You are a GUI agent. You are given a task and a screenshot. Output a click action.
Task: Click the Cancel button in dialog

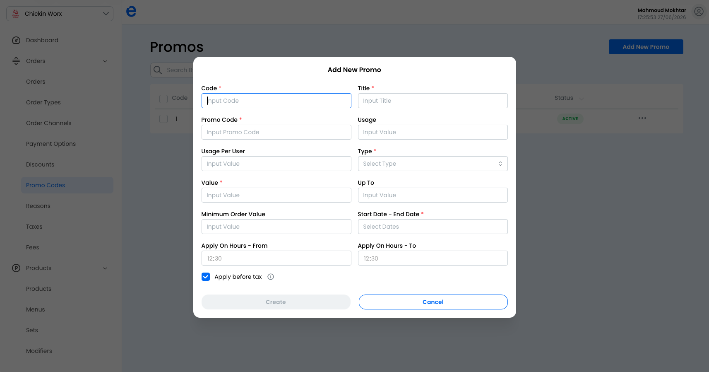point(433,302)
